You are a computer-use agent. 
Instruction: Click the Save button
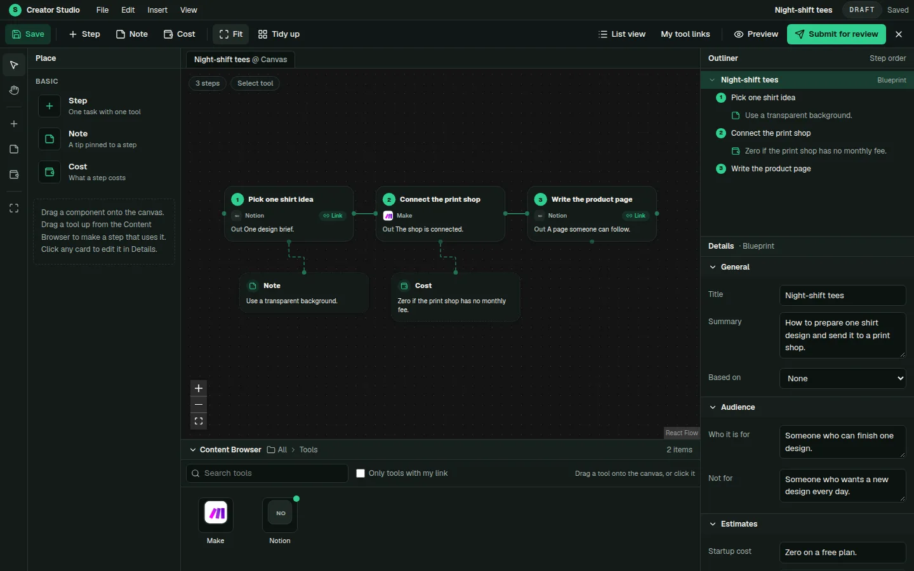pyautogui.click(x=28, y=34)
